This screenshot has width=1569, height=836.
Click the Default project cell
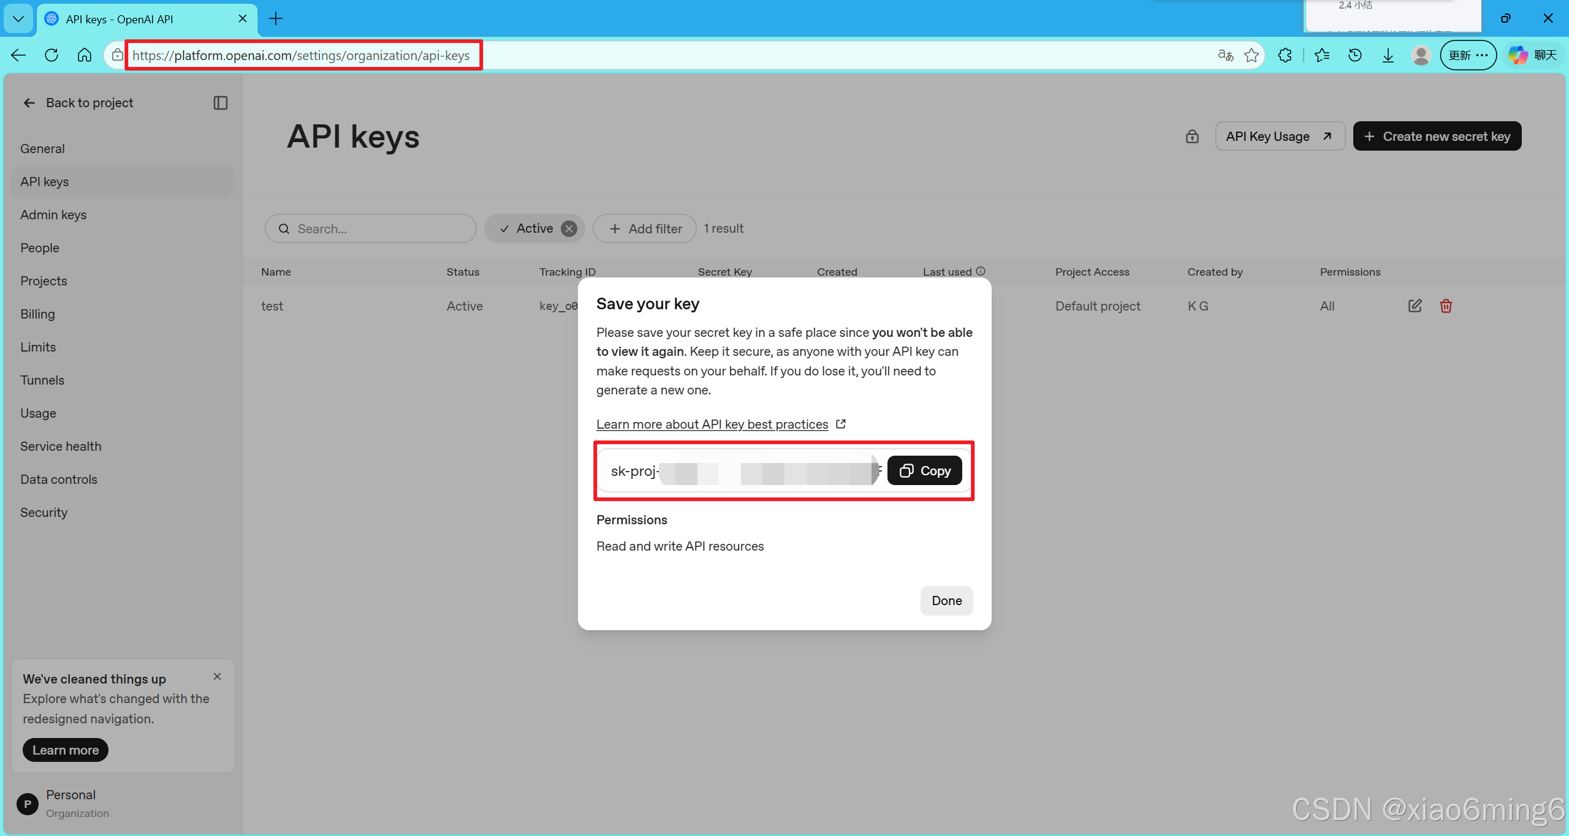pos(1098,306)
